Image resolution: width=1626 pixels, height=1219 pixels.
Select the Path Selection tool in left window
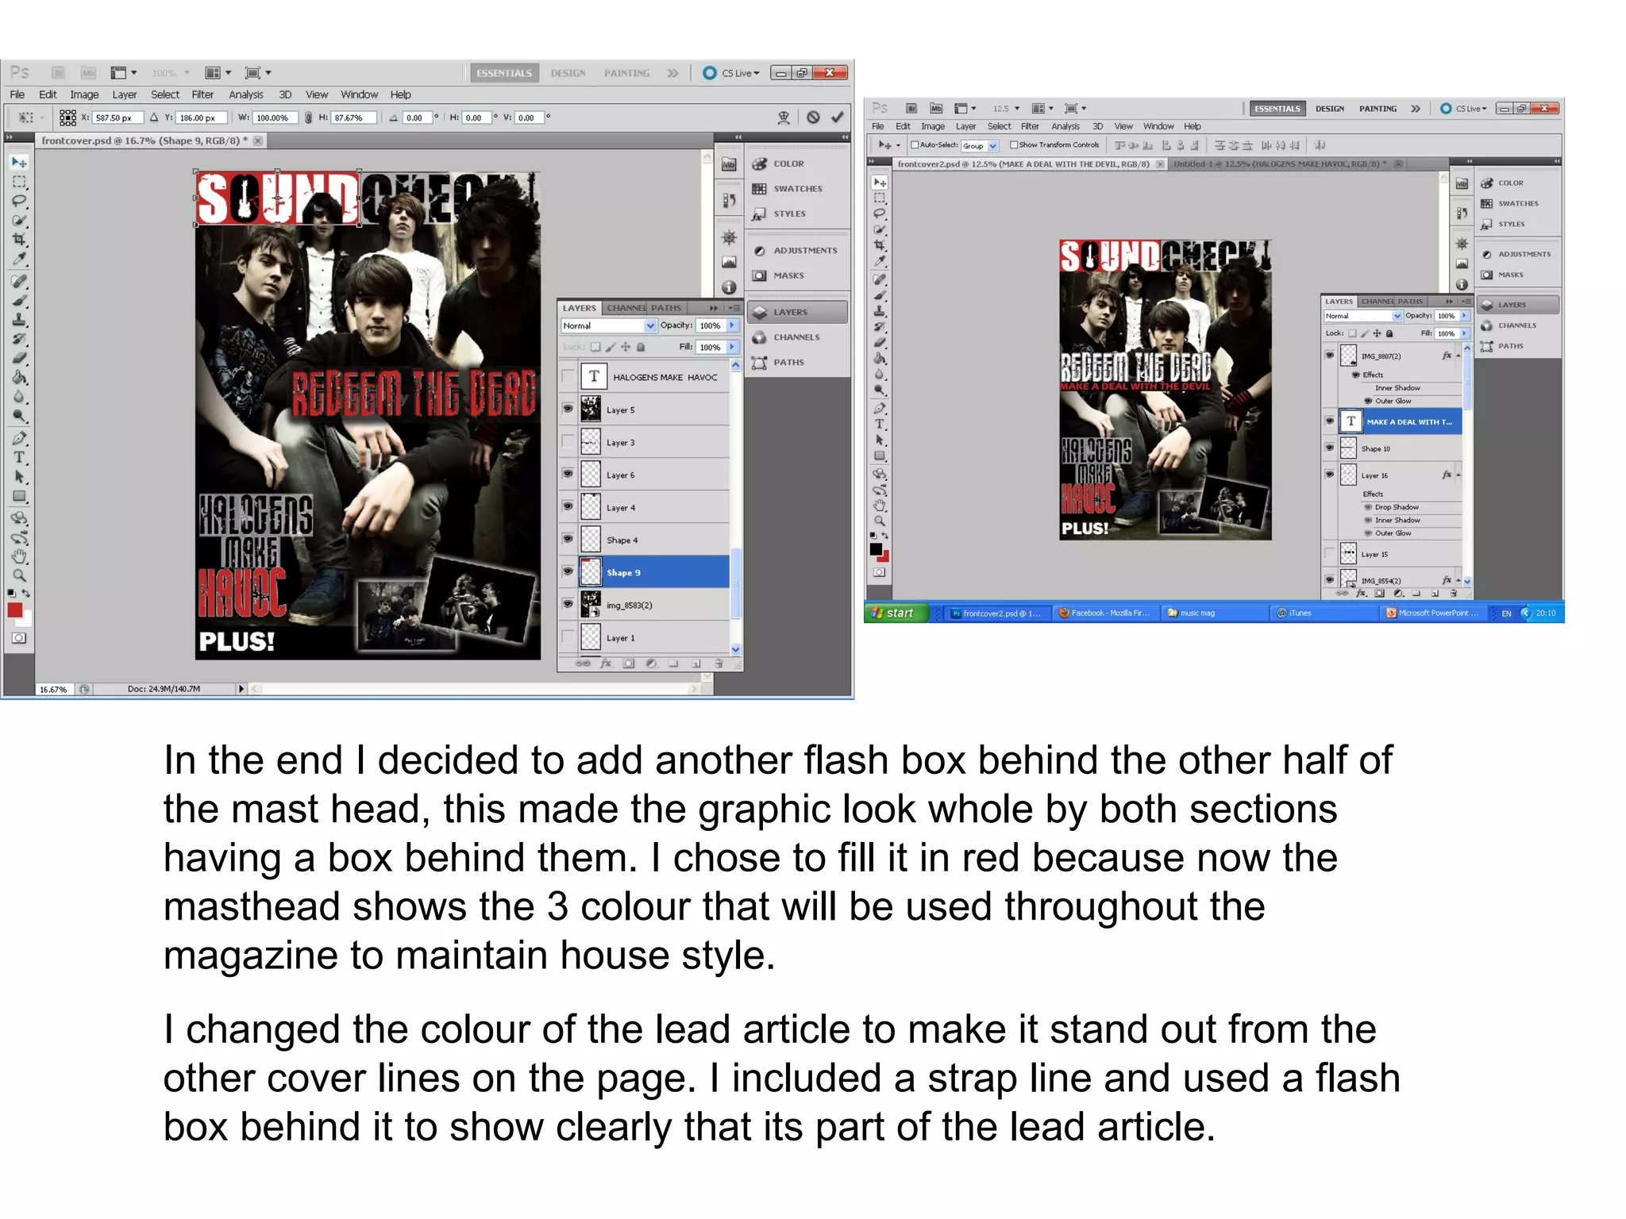point(19,477)
